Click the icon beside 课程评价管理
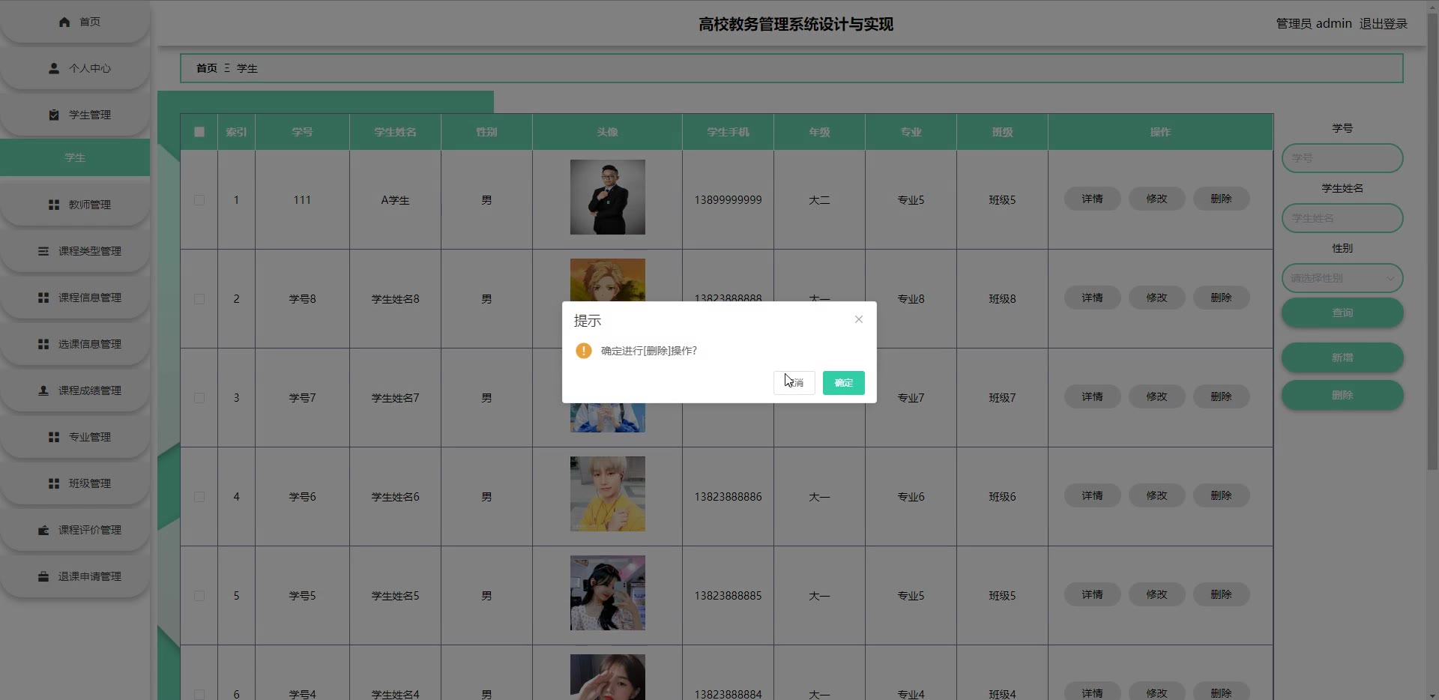The width and height of the screenshot is (1439, 700). pyautogui.click(x=43, y=530)
